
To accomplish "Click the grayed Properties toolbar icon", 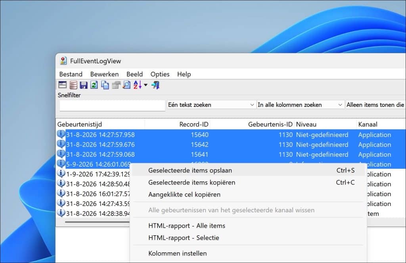I will coord(116,85).
